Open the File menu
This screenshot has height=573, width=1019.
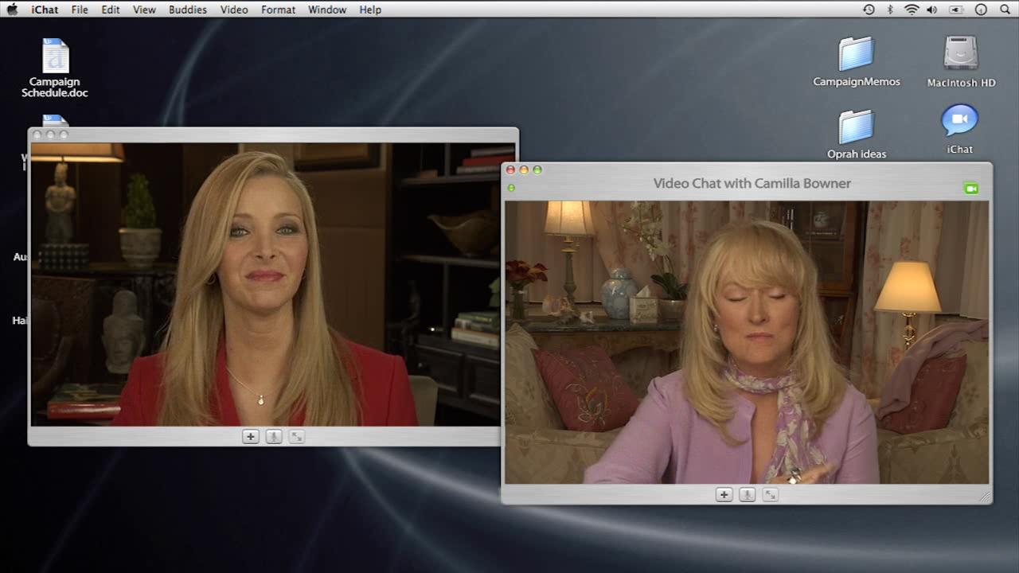tap(80, 10)
